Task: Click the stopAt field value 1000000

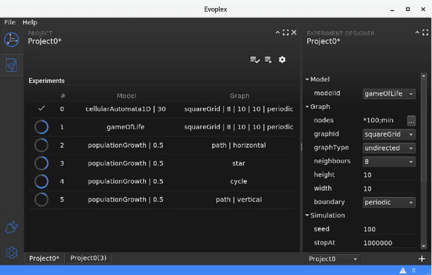Action: 389,243
